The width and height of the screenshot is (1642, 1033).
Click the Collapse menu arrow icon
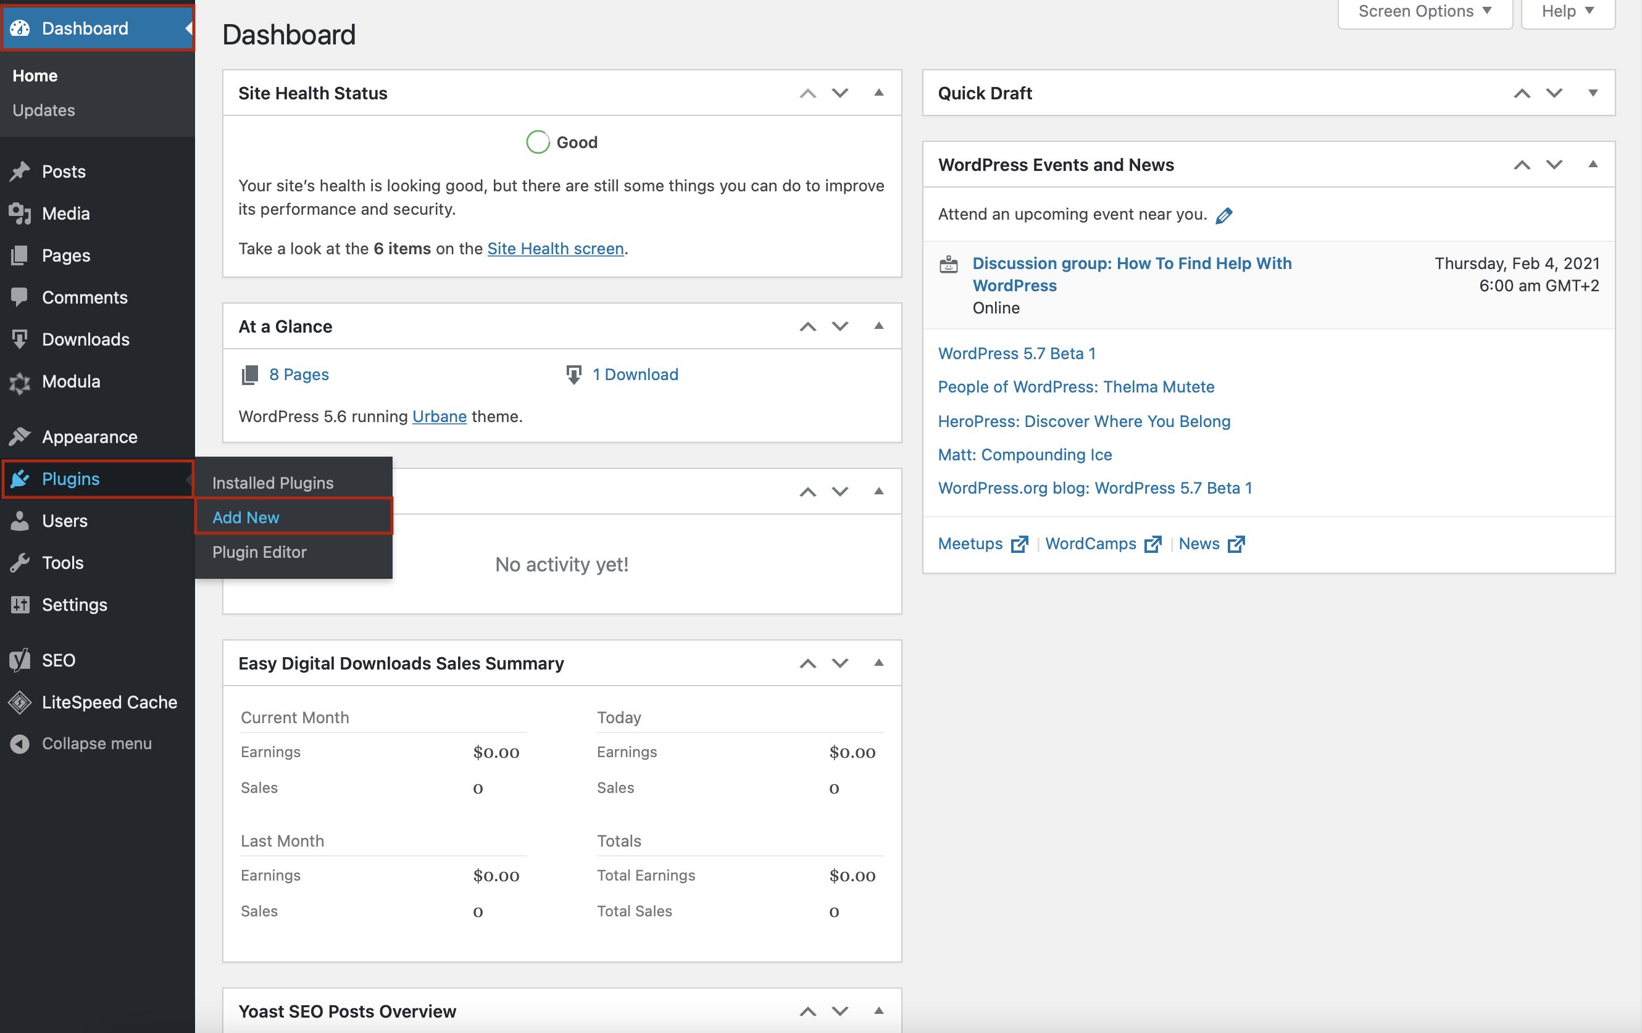point(20,744)
